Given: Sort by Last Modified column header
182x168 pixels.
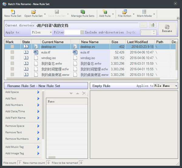Looking at the screenshot, I should [140, 42].
